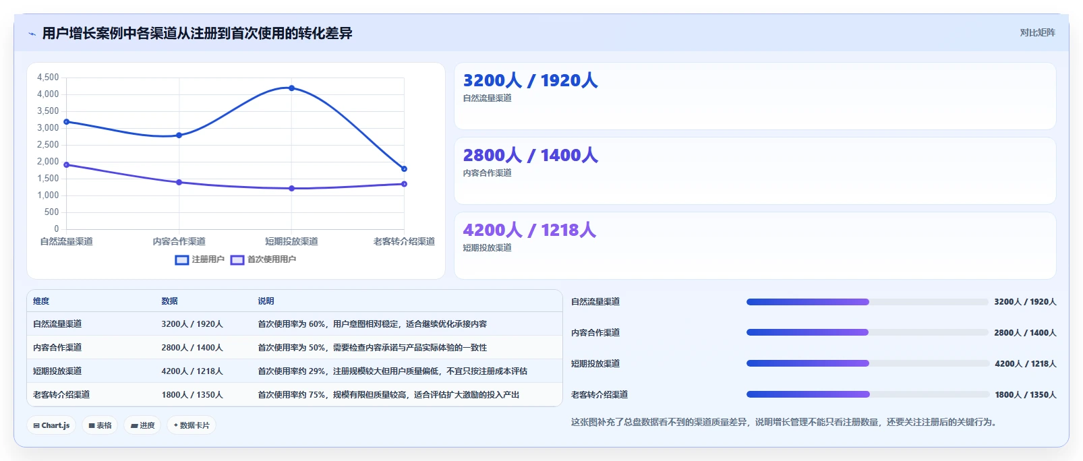Click the 首次使用用户 point at 老客转介绍渠道

tap(404, 184)
